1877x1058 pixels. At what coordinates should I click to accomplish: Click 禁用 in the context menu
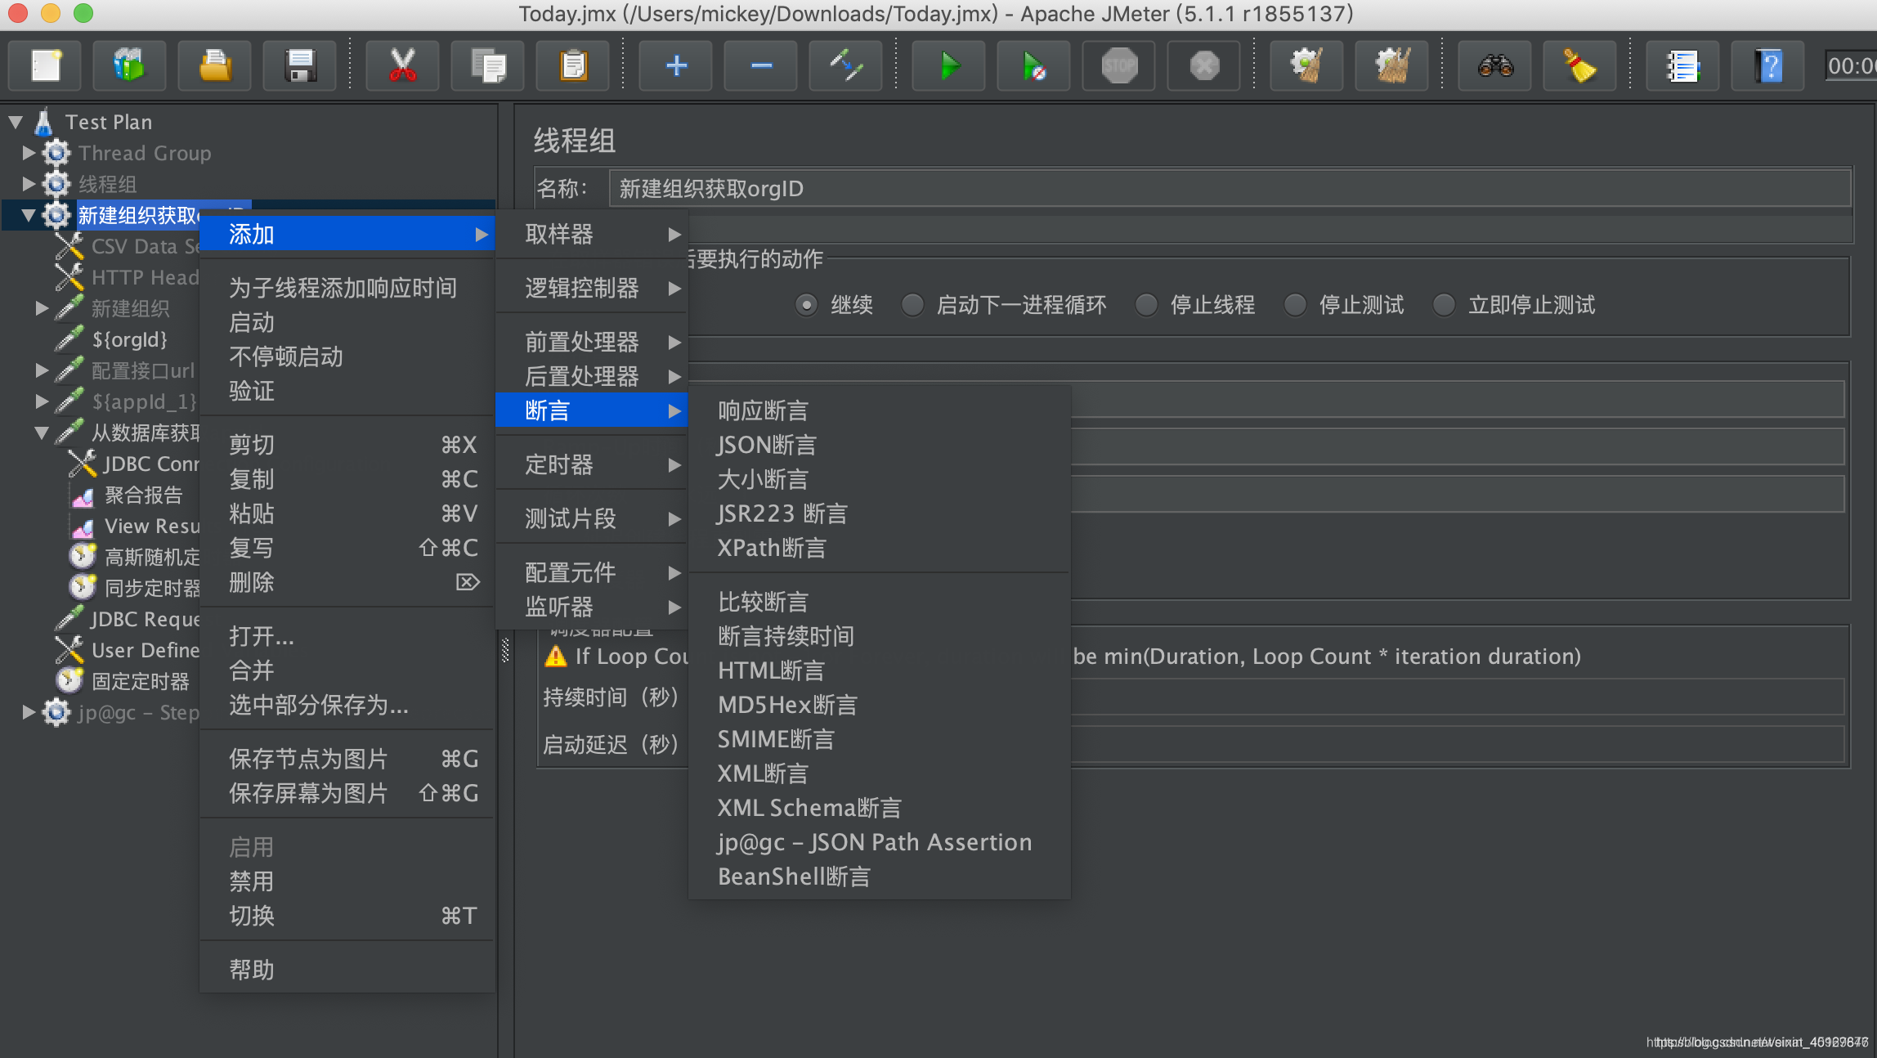tap(347, 881)
